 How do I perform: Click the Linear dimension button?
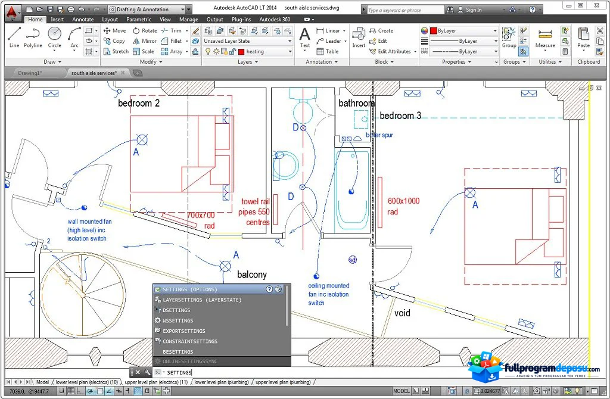(x=328, y=30)
